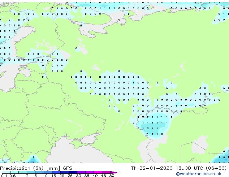The width and height of the screenshot is (229, 177).
Task: Select the 10–15 mm blue legend swatch
Action: (x=48, y=172)
